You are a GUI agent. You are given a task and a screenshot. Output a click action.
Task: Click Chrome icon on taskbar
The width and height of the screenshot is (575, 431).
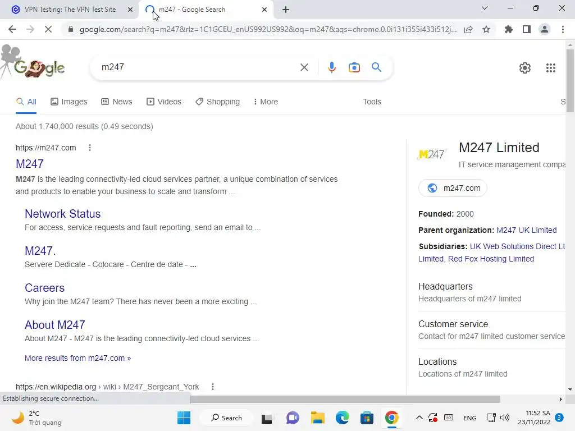pyautogui.click(x=391, y=418)
